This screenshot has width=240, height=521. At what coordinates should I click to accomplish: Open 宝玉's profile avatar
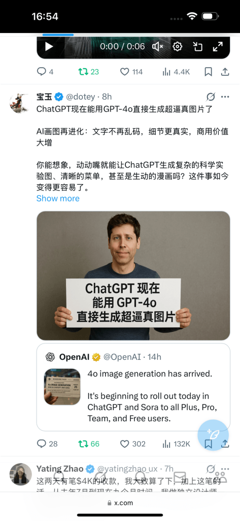21,103
